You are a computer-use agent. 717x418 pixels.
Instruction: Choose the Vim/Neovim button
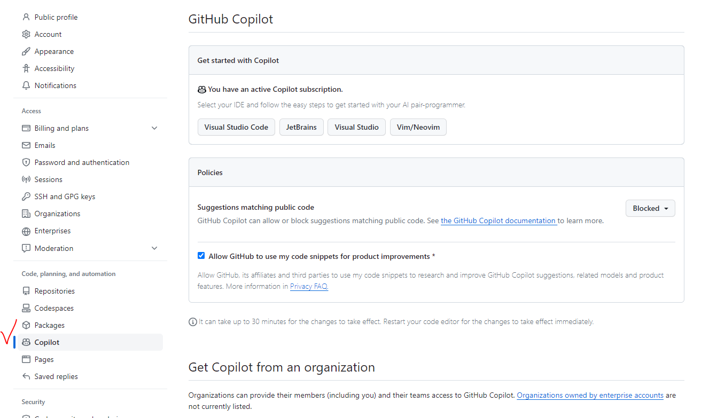point(418,127)
